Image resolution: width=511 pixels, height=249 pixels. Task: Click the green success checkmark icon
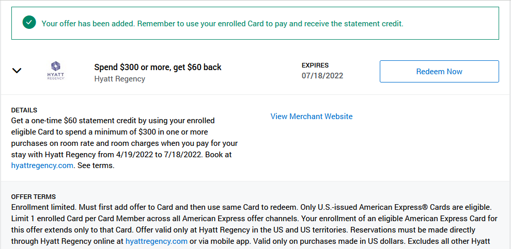point(29,22)
